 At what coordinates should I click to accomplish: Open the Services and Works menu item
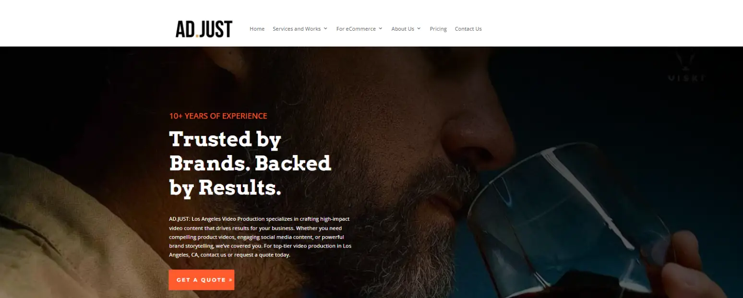(297, 29)
